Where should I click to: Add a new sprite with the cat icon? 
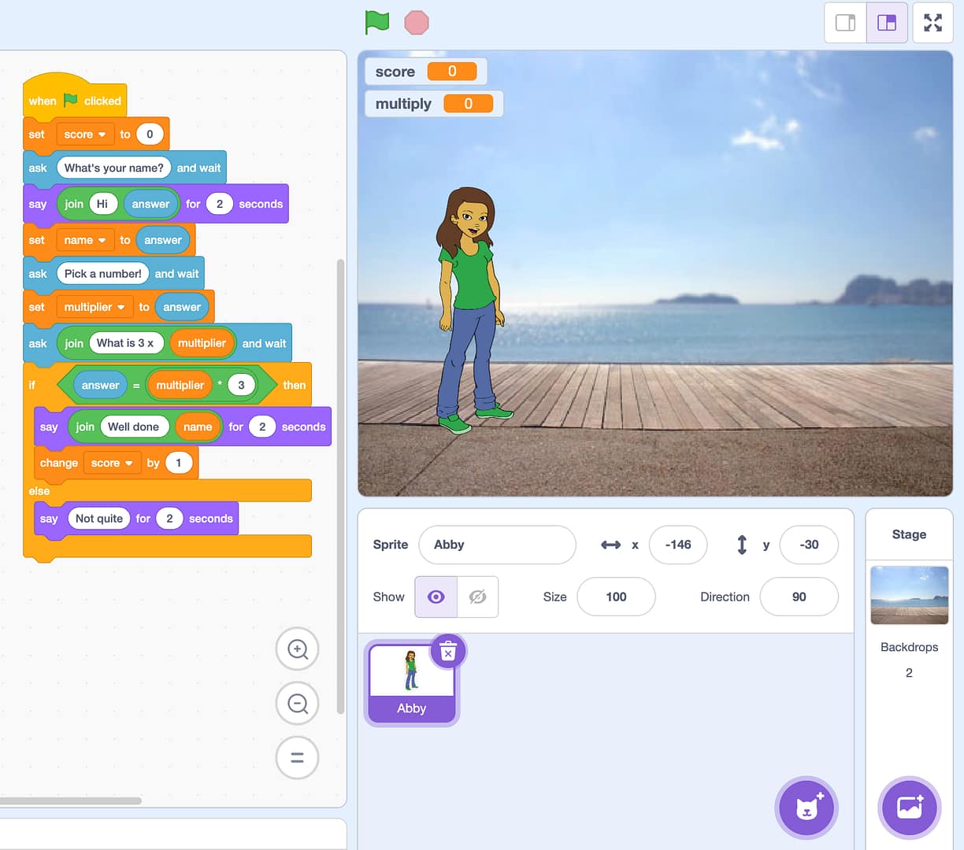806,807
